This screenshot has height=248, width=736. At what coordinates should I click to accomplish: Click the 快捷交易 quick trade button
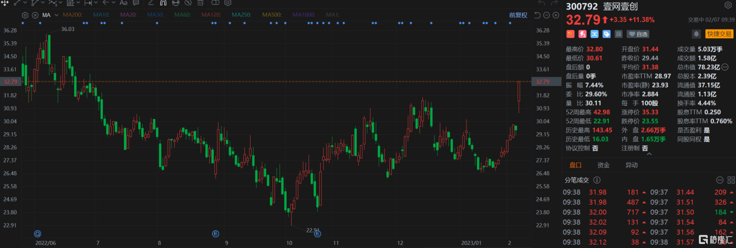(719, 34)
